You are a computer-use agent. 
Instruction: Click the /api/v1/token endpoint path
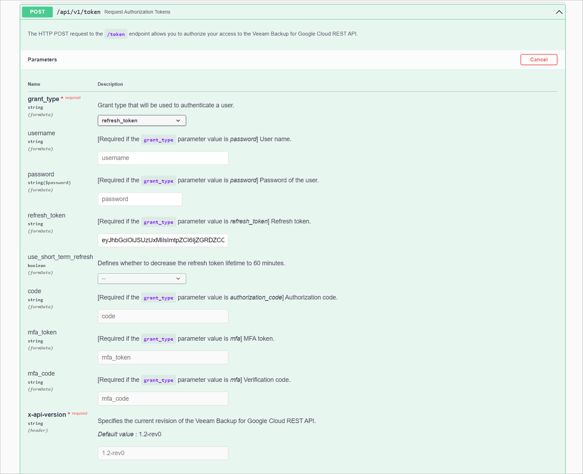(79, 12)
